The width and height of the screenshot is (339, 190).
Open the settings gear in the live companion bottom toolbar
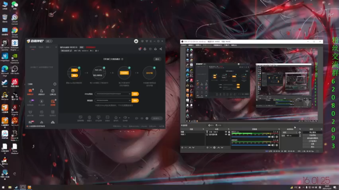click(x=147, y=118)
